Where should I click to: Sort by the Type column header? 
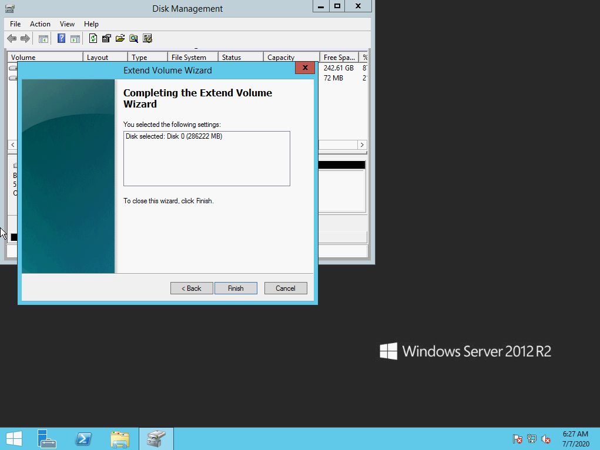[x=148, y=57]
